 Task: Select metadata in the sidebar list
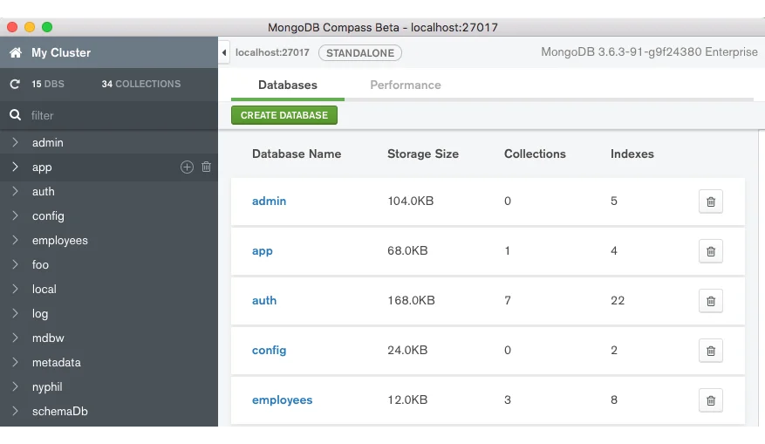point(57,362)
